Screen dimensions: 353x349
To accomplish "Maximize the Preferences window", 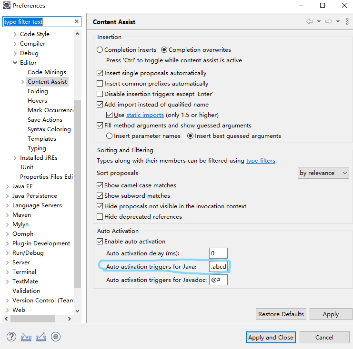I will pyautogui.click(x=323, y=5).
